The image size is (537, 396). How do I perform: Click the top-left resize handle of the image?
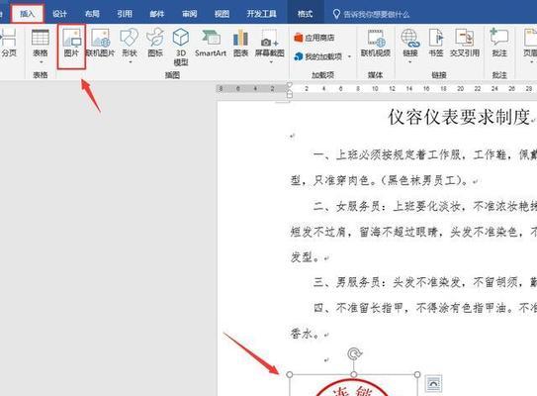(290, 374)
